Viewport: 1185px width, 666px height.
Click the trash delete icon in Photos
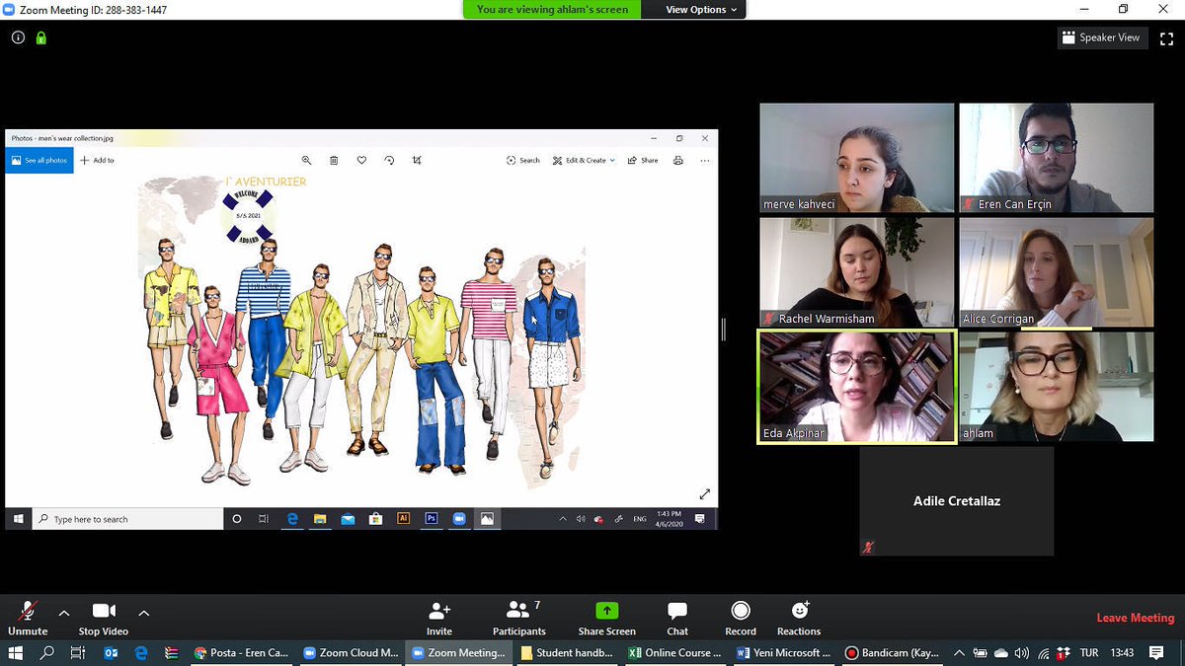pyautogui.click(x=334, y=160)
